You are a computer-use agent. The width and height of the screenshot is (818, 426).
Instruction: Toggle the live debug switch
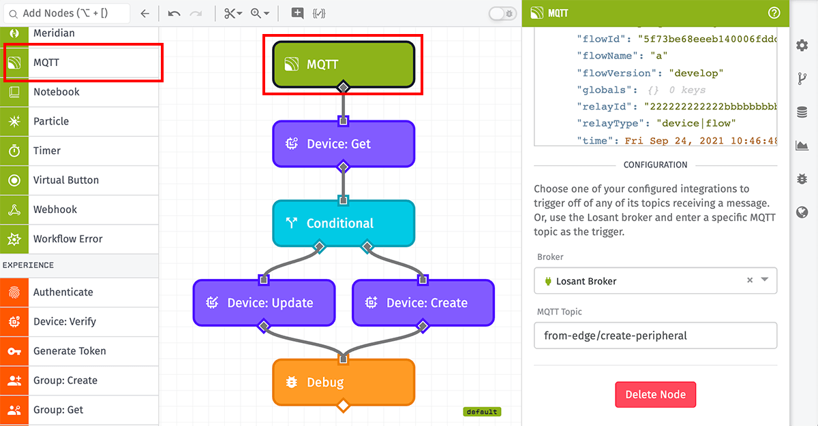click(502, 13)
